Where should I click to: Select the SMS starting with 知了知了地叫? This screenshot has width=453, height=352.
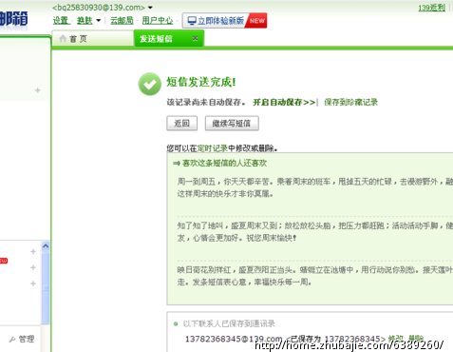(x=314, y=232)
